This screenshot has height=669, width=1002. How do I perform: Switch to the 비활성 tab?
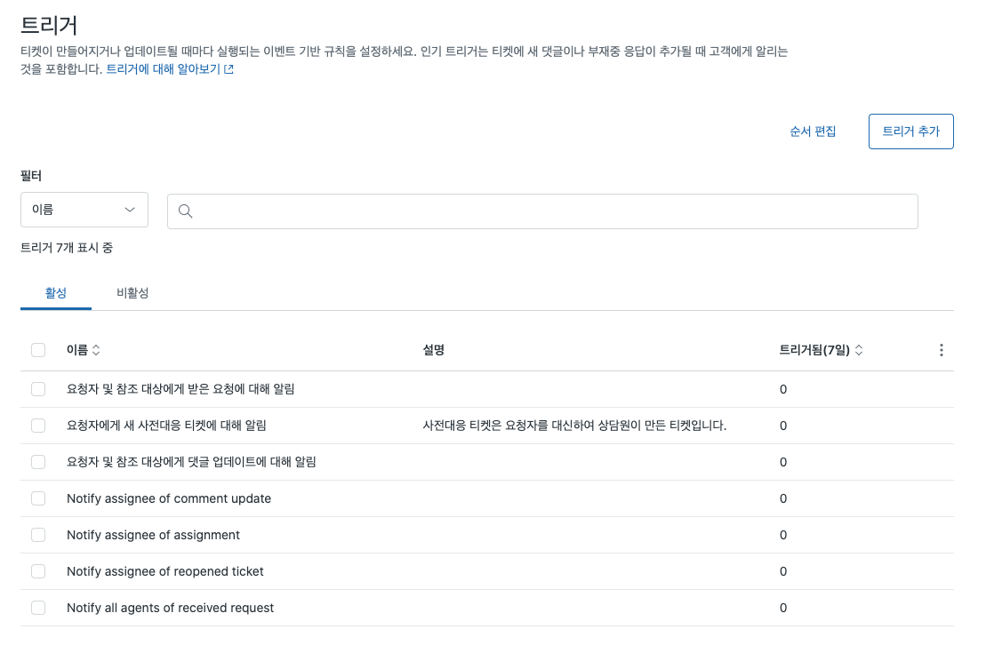[132, 293]
